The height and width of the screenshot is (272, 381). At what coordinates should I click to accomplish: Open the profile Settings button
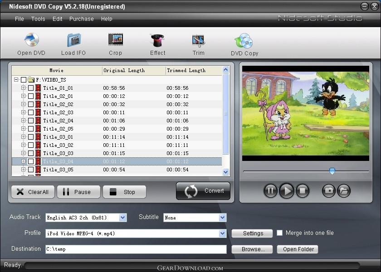point(252,233)
